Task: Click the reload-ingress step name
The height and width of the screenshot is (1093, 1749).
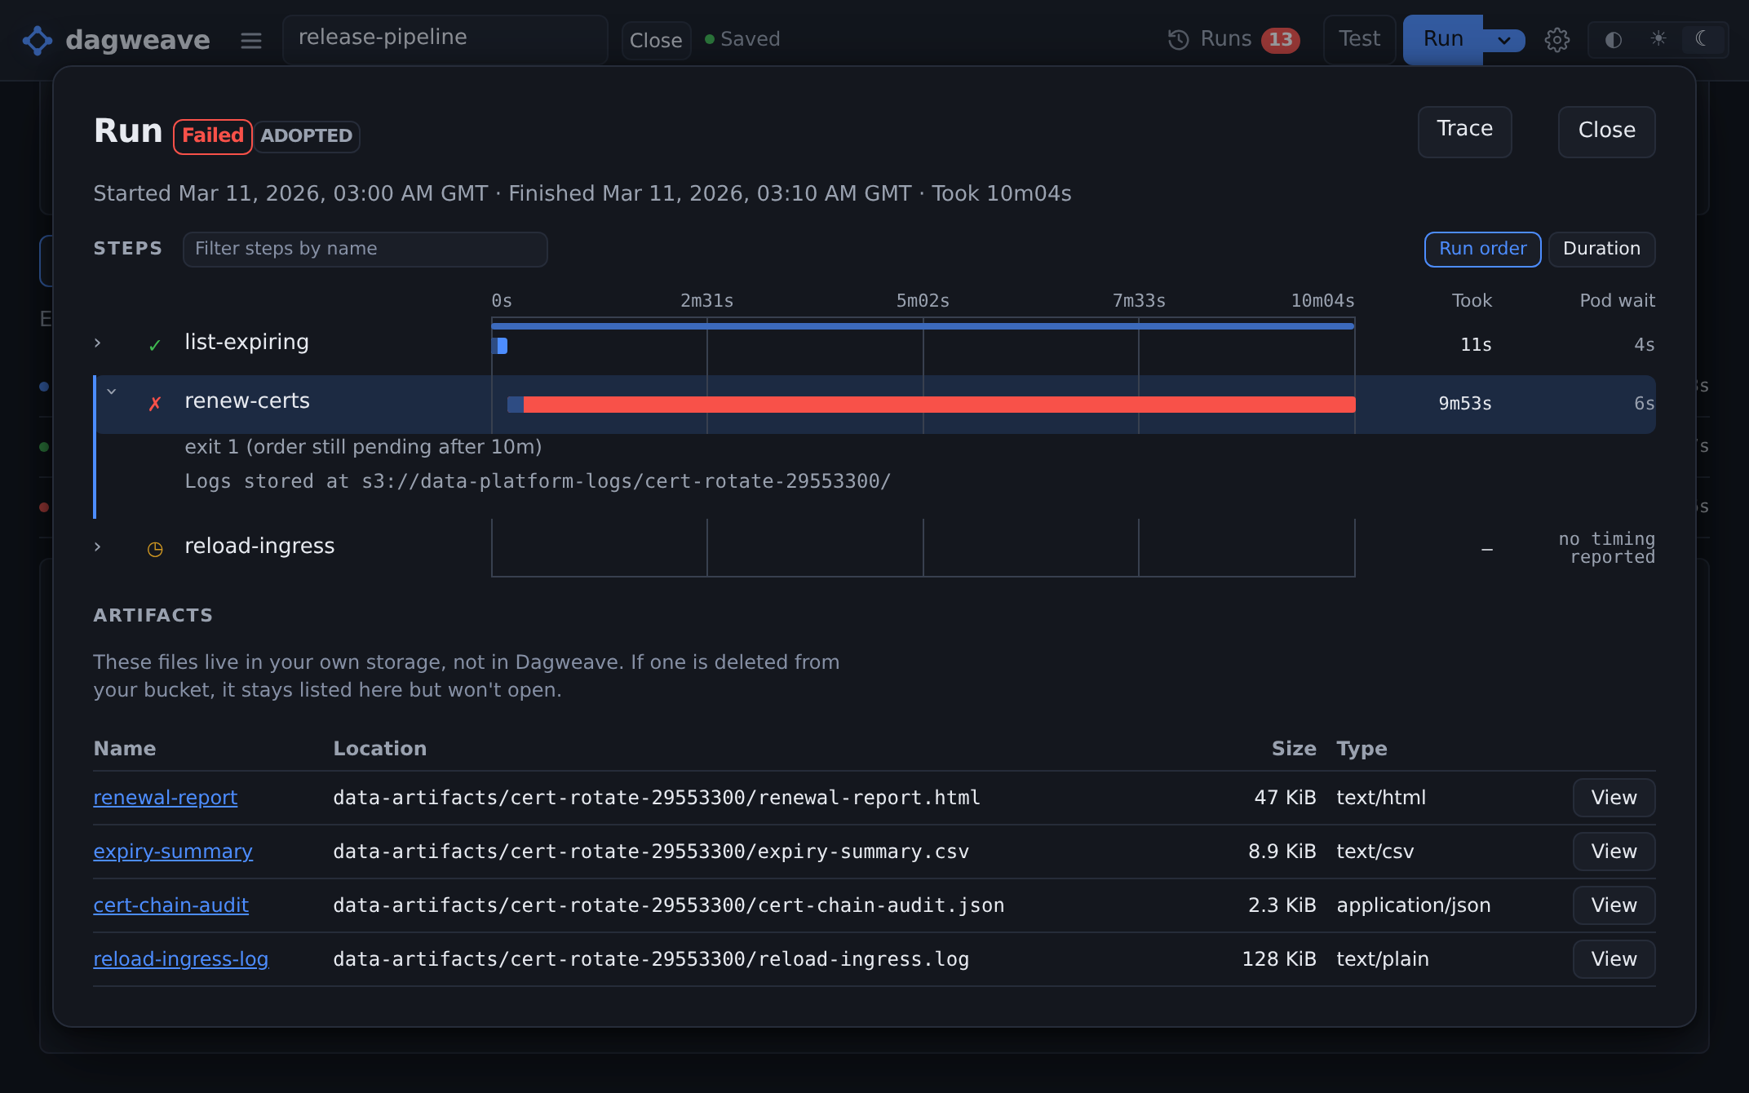Action: pos(259,546)
